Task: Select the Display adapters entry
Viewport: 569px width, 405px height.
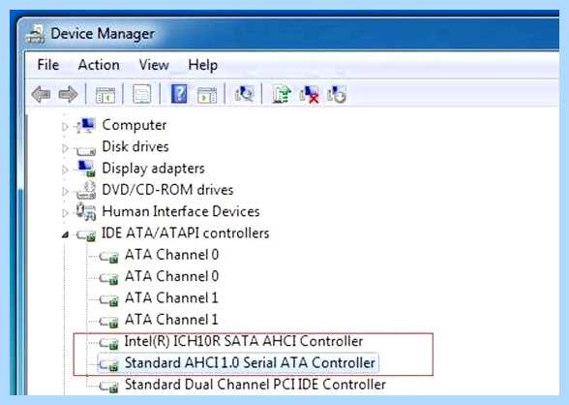Action: point(153,169)
